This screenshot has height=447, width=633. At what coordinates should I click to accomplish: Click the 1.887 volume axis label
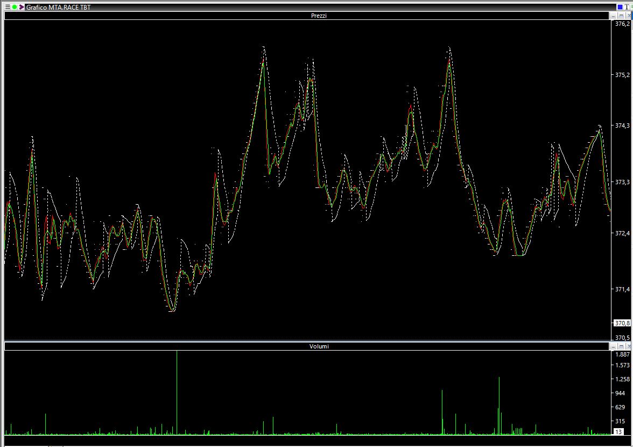[x=622, y=354]
